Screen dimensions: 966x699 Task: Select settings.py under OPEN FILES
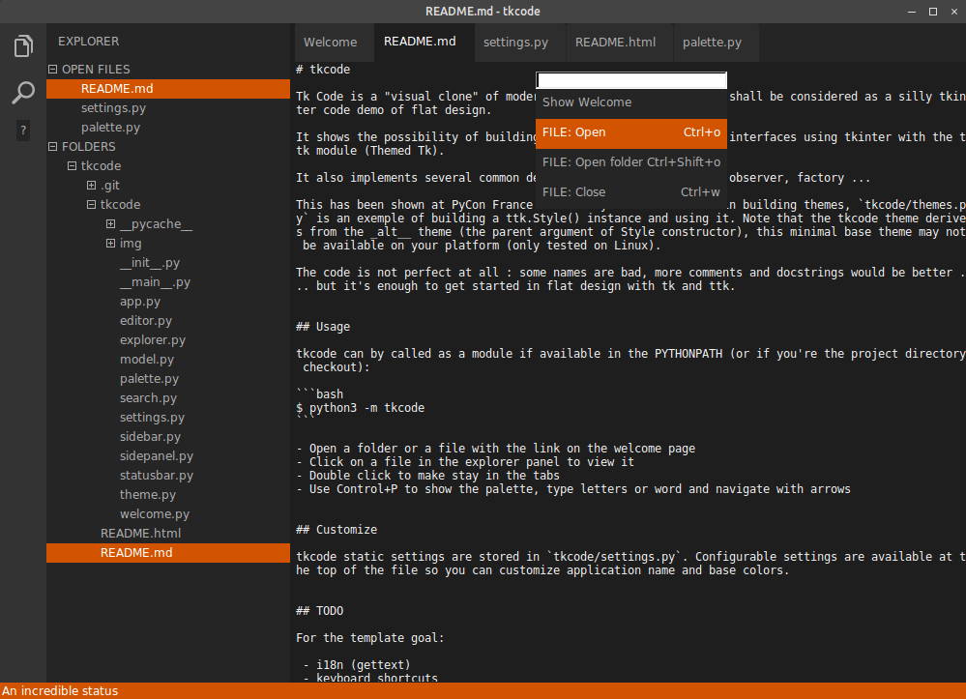[x=168, y=107]
